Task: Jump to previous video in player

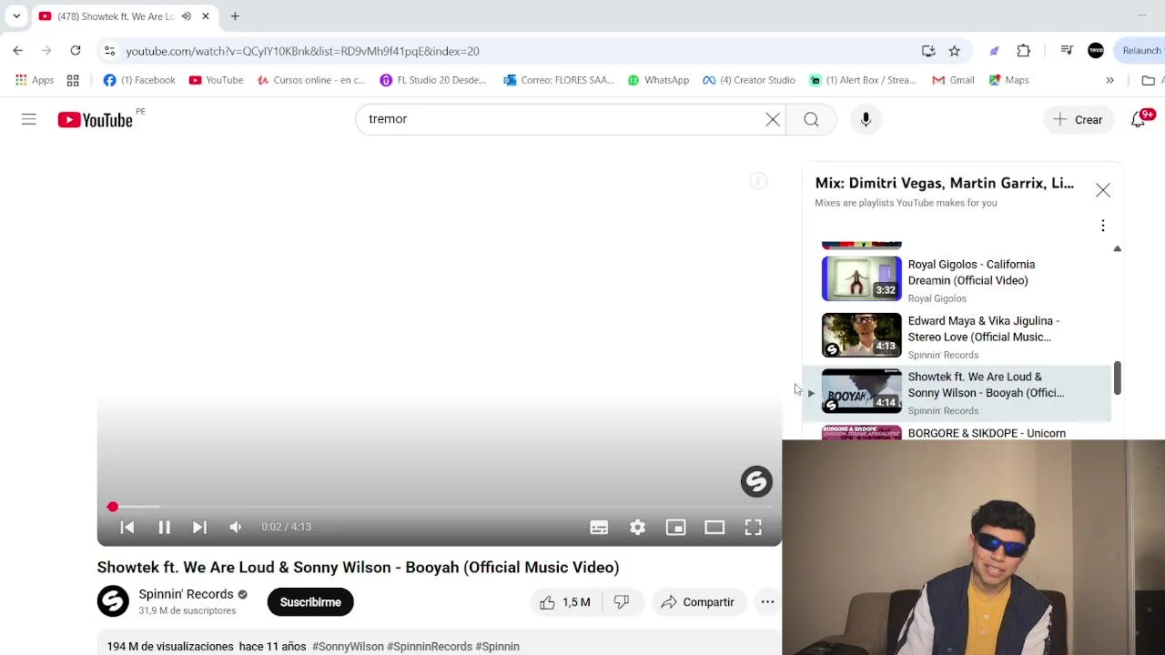Action: coord(127,527)
